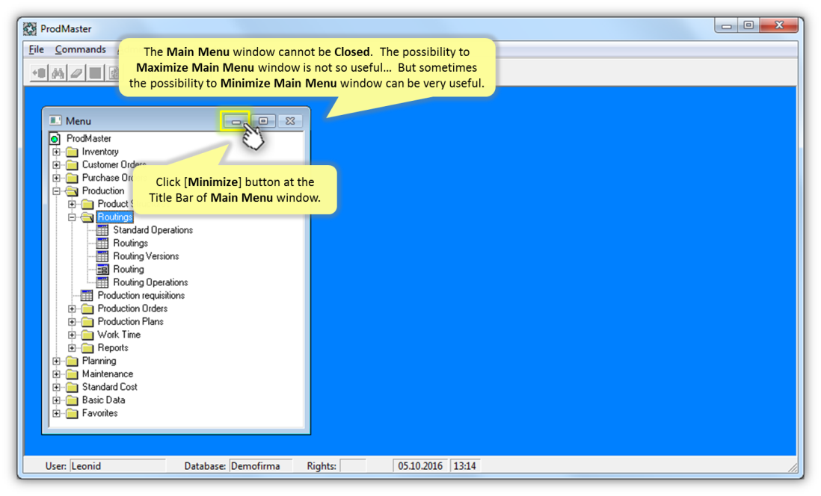
Task: Expand the Work Time folder
Action: pyautogui.click(x=73, y=335)
